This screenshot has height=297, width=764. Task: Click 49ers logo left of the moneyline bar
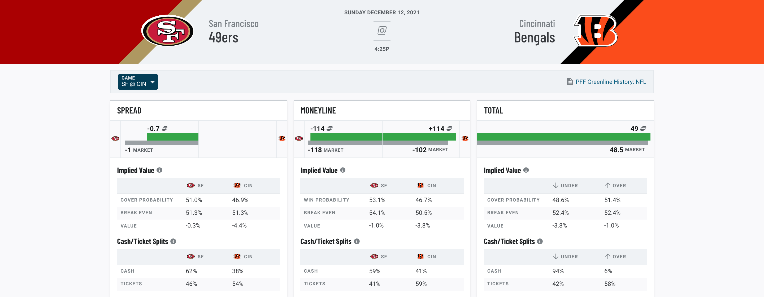pos(299,138)
